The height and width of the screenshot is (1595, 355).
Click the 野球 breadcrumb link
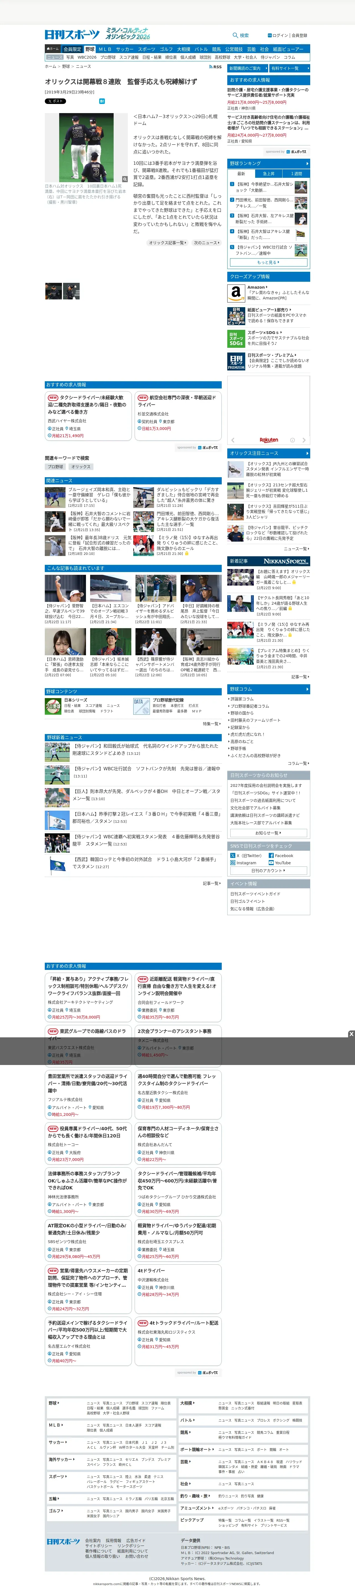[66, 66]
